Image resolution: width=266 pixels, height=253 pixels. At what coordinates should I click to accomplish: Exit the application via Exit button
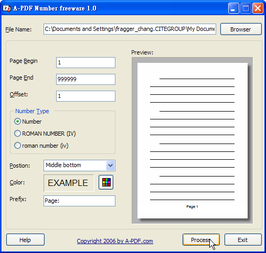[x=243, y=240]
